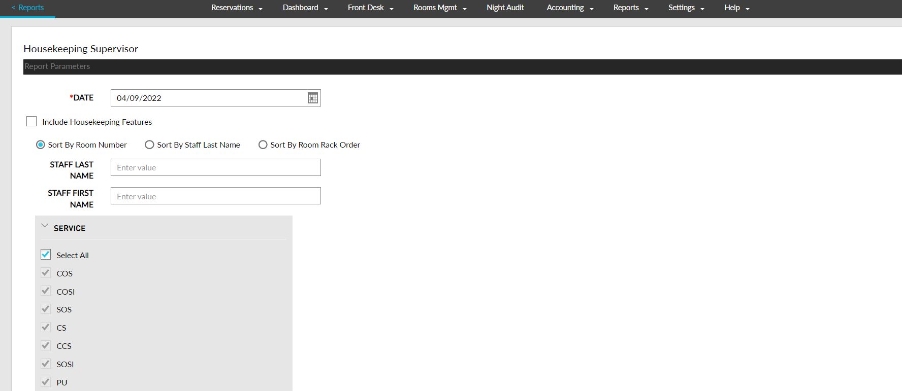902x391 pixels.
Task: Click the DATE input field
Action: coord(208,98)
